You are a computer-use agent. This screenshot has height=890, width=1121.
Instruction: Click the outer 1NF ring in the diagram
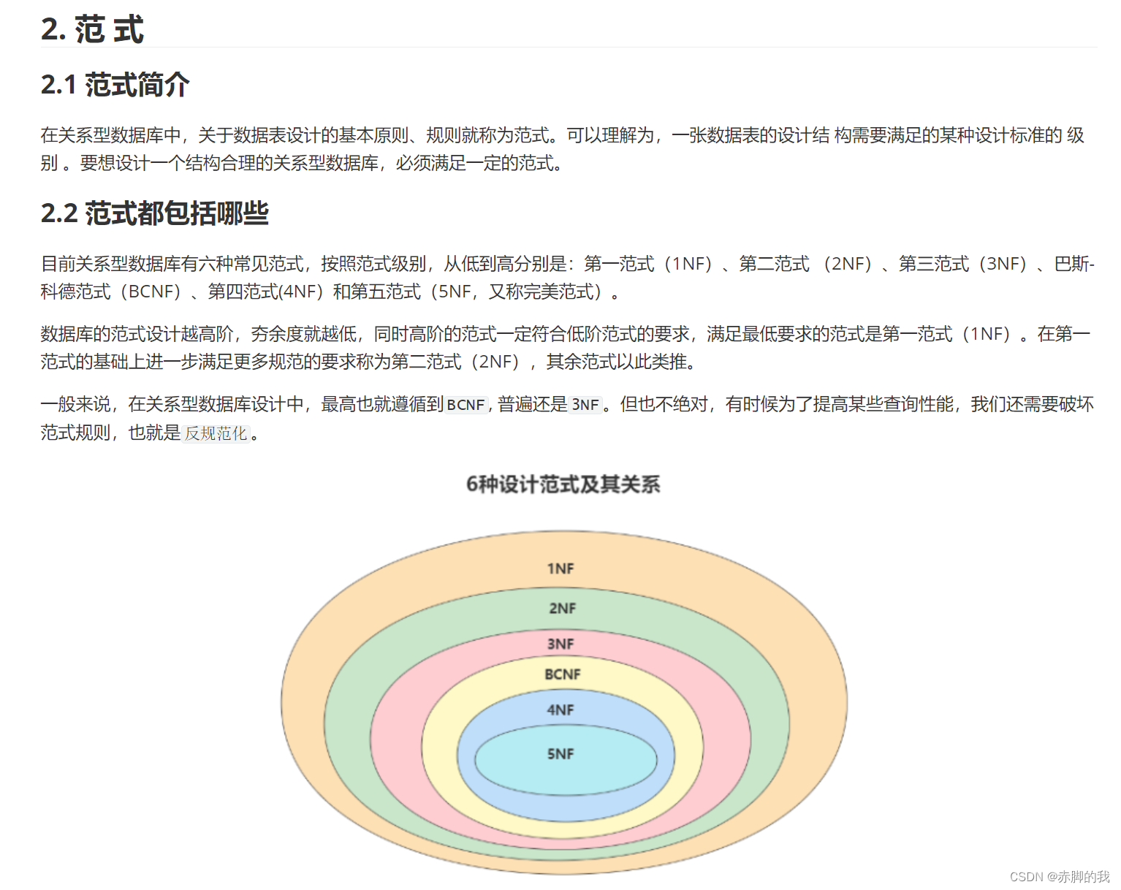click(x=562, y=568)
